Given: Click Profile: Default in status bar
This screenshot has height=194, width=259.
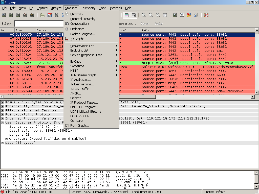Looking at the screenshot, I should 214,192.
